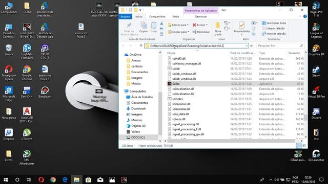Open the Mover para dropdown
This screenshot has width=328, height=184.
tap(178, 25)
